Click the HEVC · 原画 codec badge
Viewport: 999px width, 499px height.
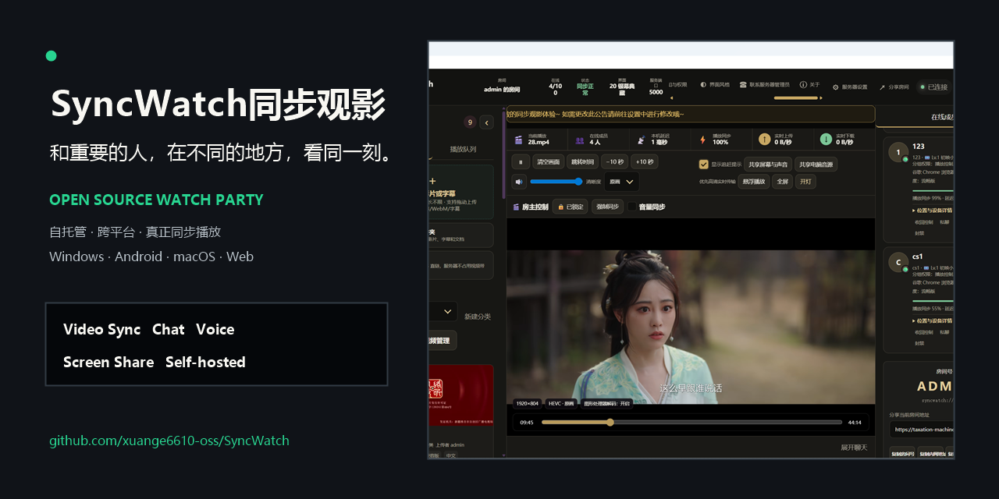(x=561, y=403)
